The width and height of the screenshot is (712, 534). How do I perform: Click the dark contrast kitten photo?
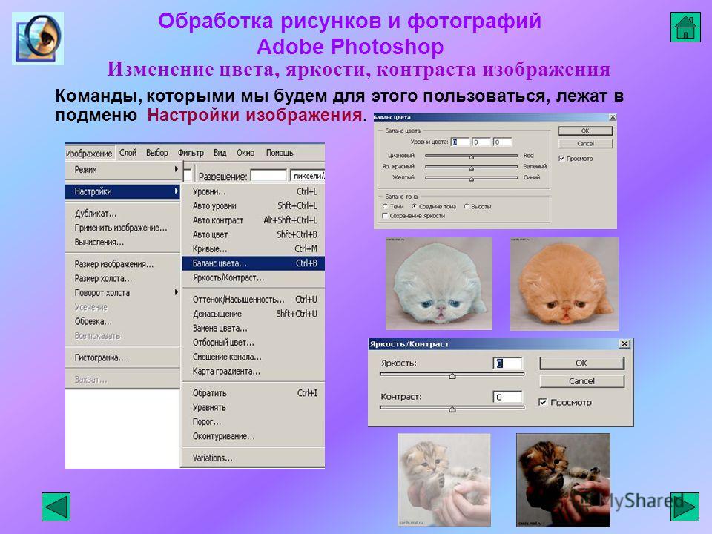[563, 480]
